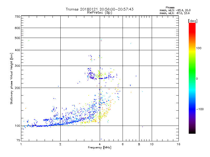Click the y-axis tick label '500'

17,38
